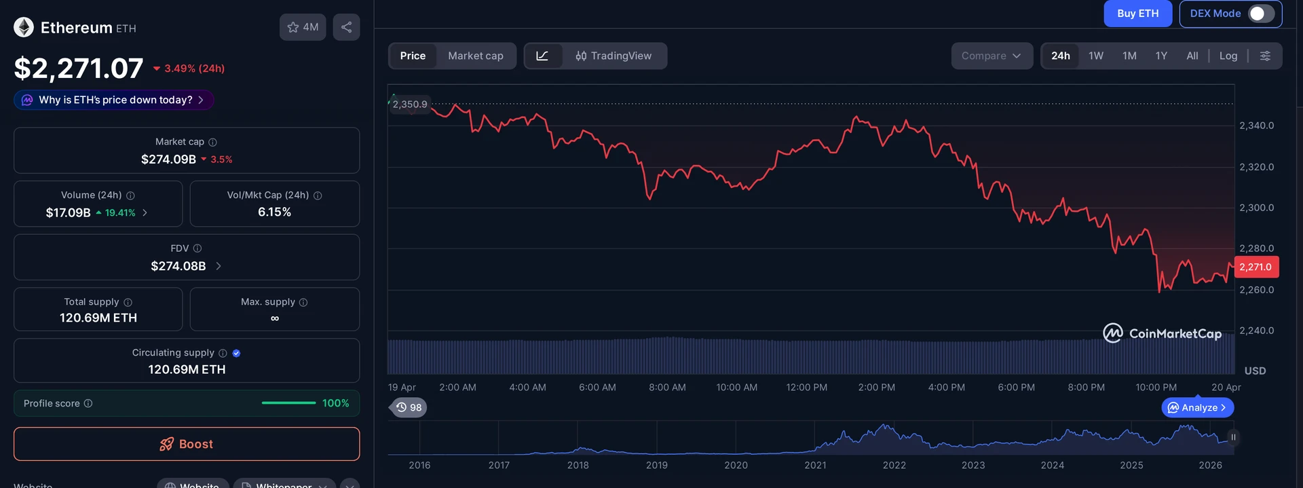Open Circulating supply info icon
This screenshot has height=488, width=1303.
click(223, 353)
